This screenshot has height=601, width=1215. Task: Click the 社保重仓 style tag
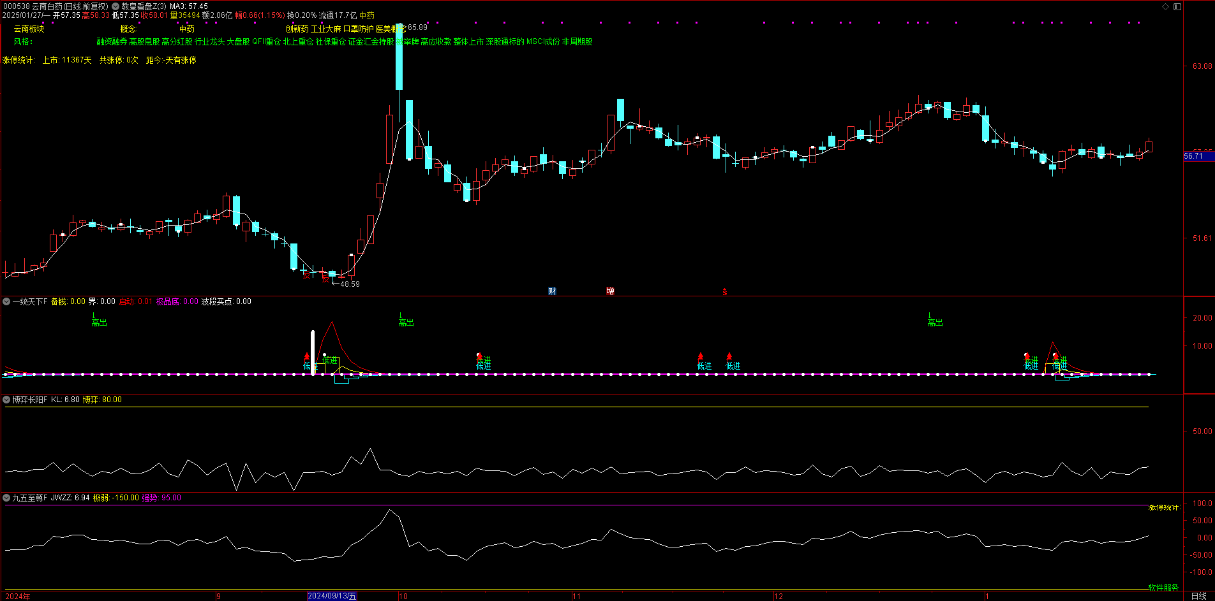point(331,41)
